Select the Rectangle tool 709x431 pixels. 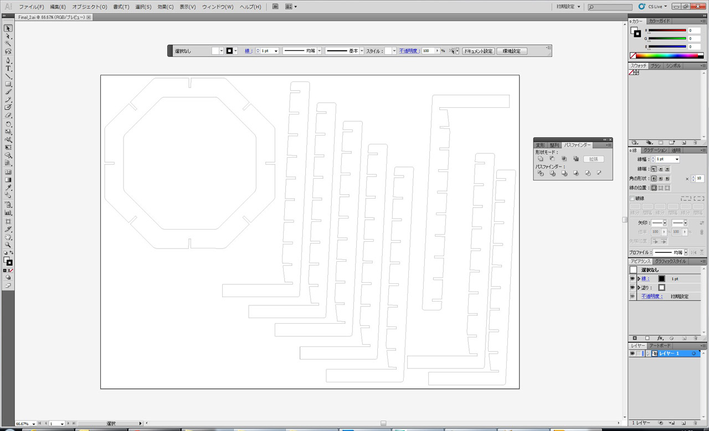click(8, 84)
